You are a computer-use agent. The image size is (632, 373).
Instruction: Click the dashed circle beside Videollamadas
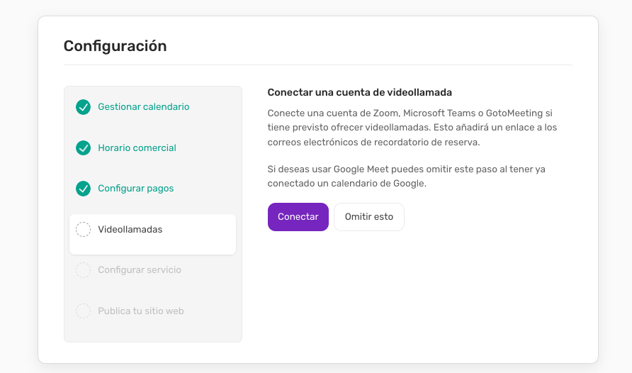(x=83, y=230)
